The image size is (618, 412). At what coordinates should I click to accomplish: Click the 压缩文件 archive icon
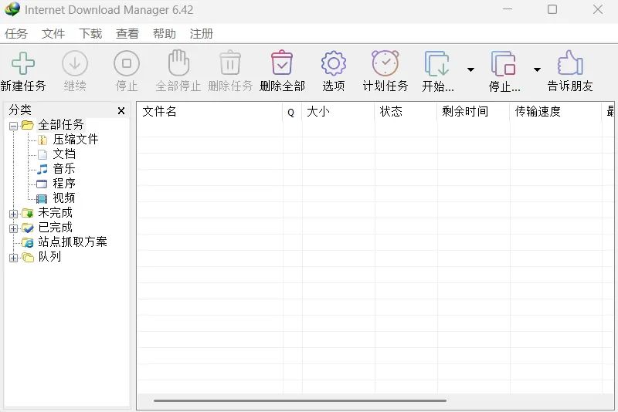(x=42, y=140)
